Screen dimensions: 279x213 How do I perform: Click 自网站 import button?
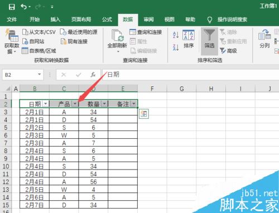[33, 41]
